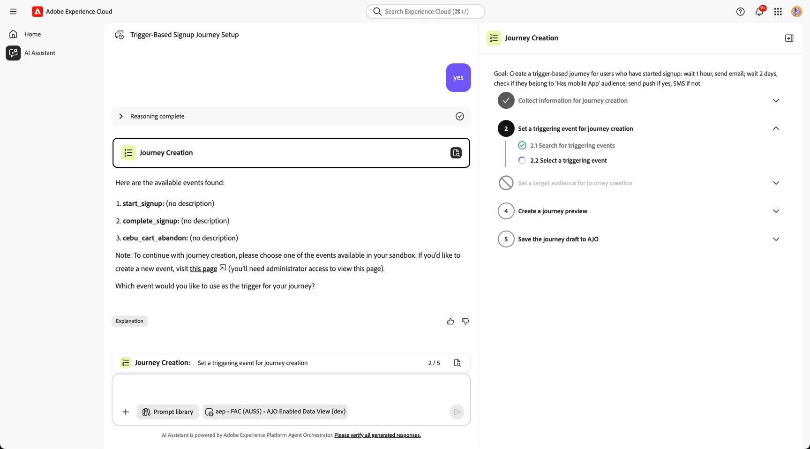Change the aep FAC (AUSS) data view selector
Screen dimensions: 810x449
click(275, 412)
